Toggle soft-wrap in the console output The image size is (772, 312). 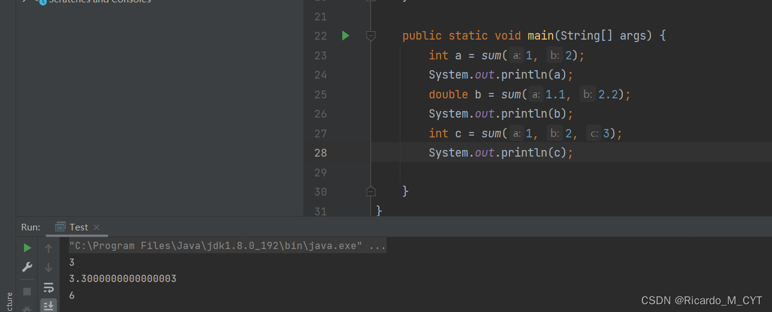(49, 287)
